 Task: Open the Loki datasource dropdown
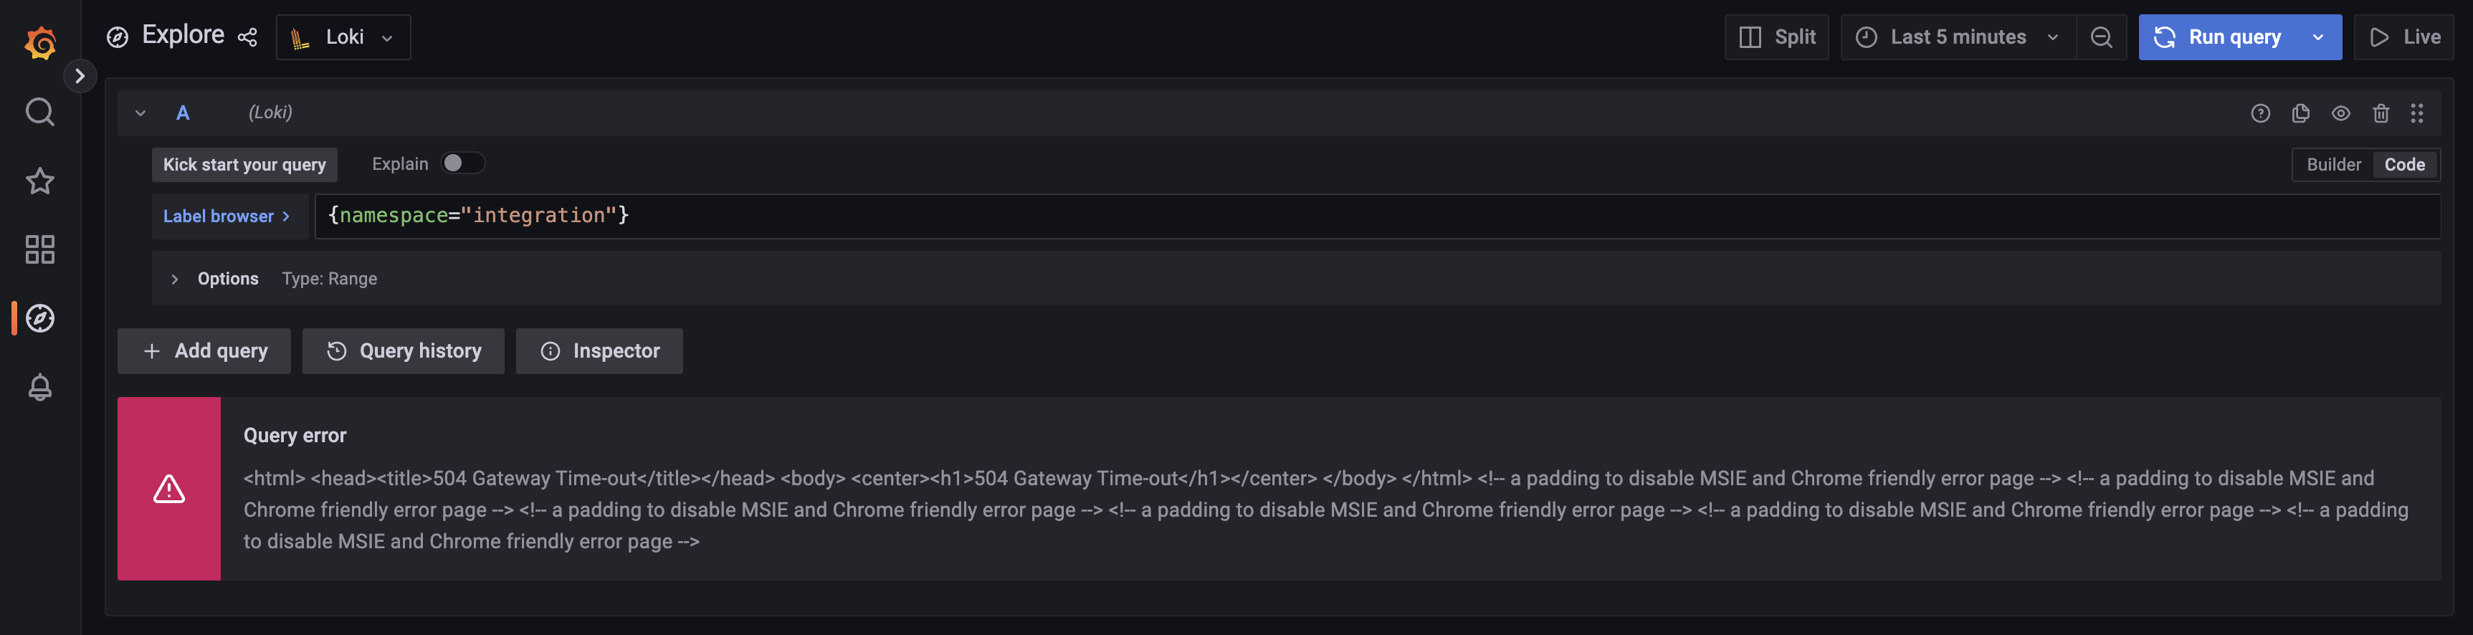tap(343, 37)
